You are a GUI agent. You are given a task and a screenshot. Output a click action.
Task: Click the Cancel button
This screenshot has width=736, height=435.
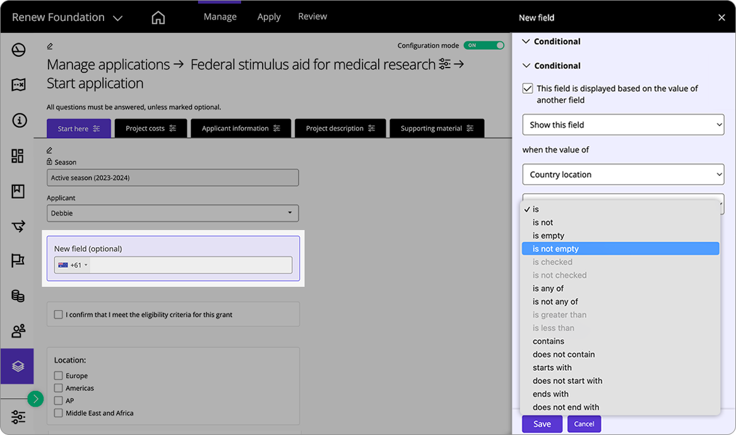tap(584, 424)
